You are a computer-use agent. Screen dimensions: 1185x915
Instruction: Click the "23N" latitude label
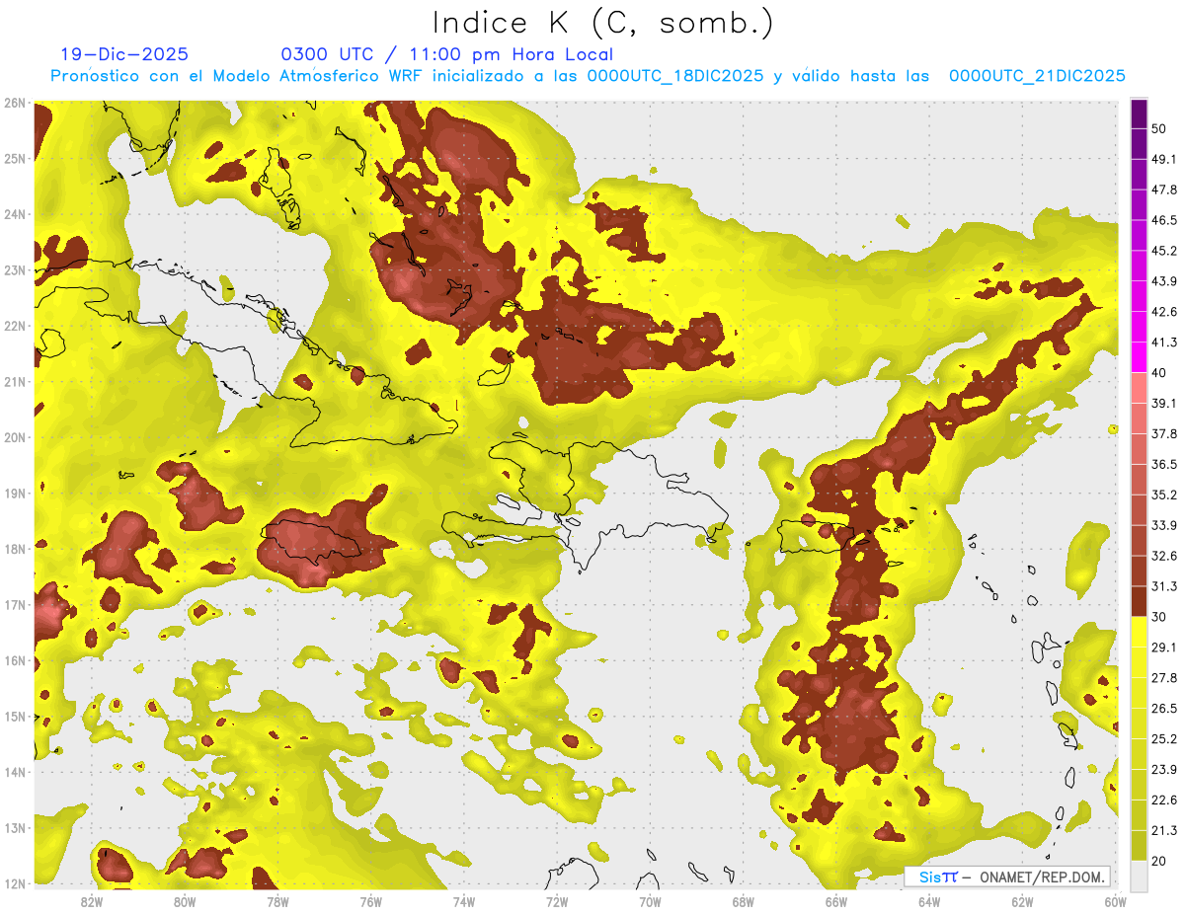pyautogui.click(x=14, y=270)
